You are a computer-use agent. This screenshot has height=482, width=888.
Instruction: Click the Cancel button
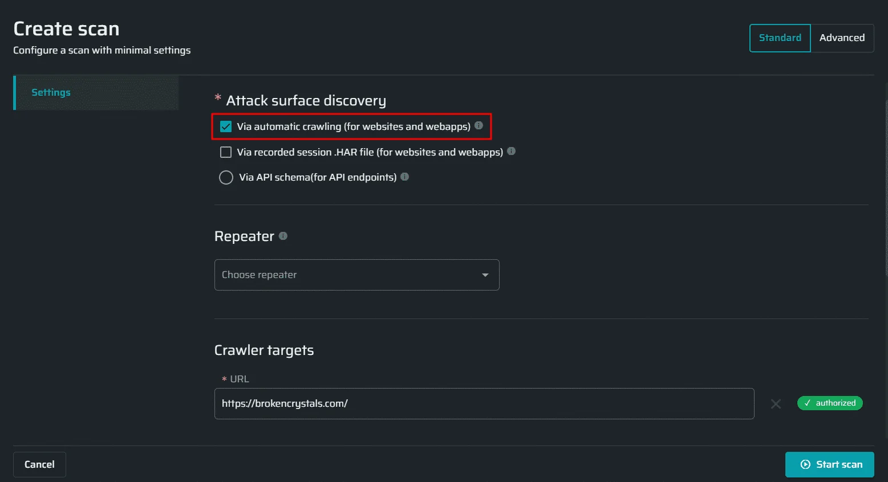(x=39, y=464)
